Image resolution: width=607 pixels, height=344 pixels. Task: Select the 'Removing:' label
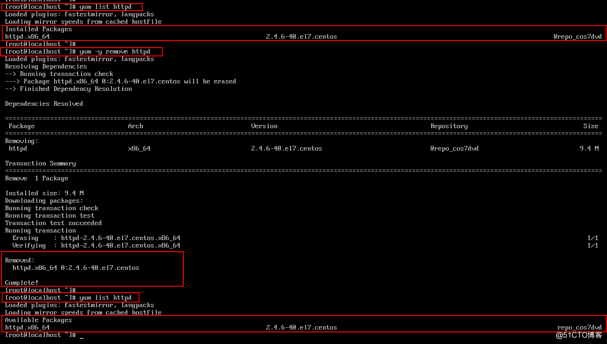(x=21, y=141)
